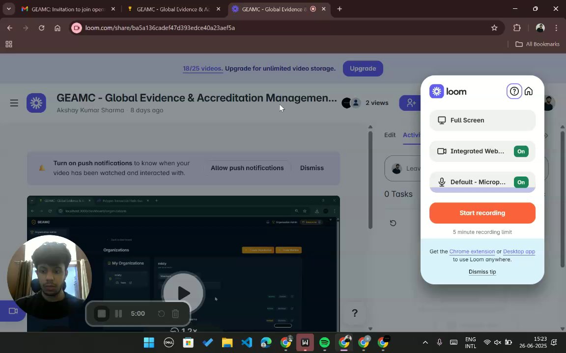Open the Chrome extension link

click(472, 252)
